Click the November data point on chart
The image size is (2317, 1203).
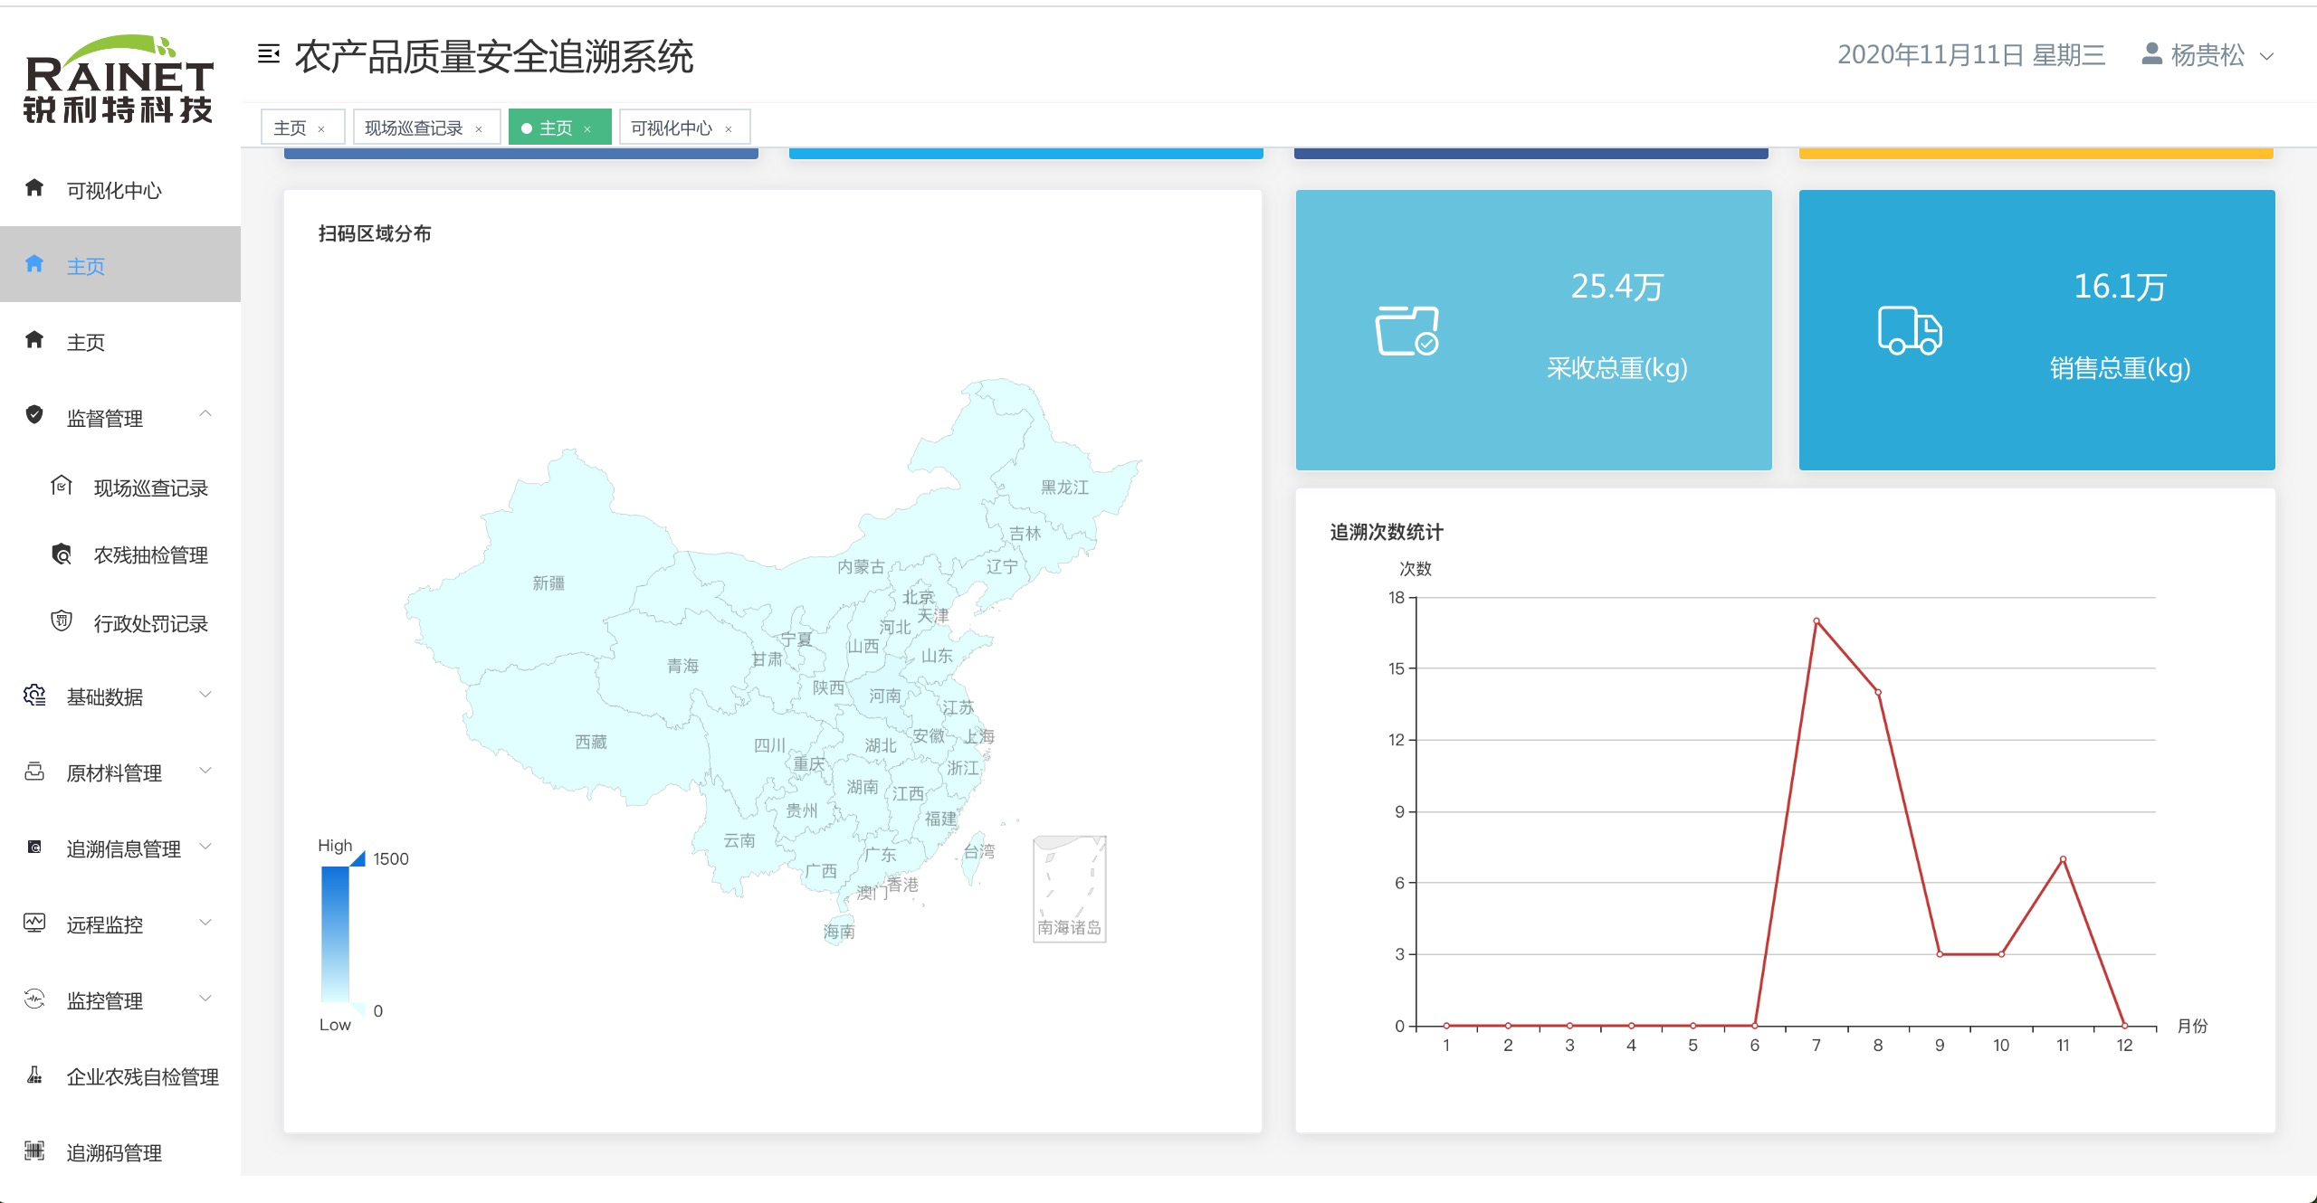pos(2063,859)
